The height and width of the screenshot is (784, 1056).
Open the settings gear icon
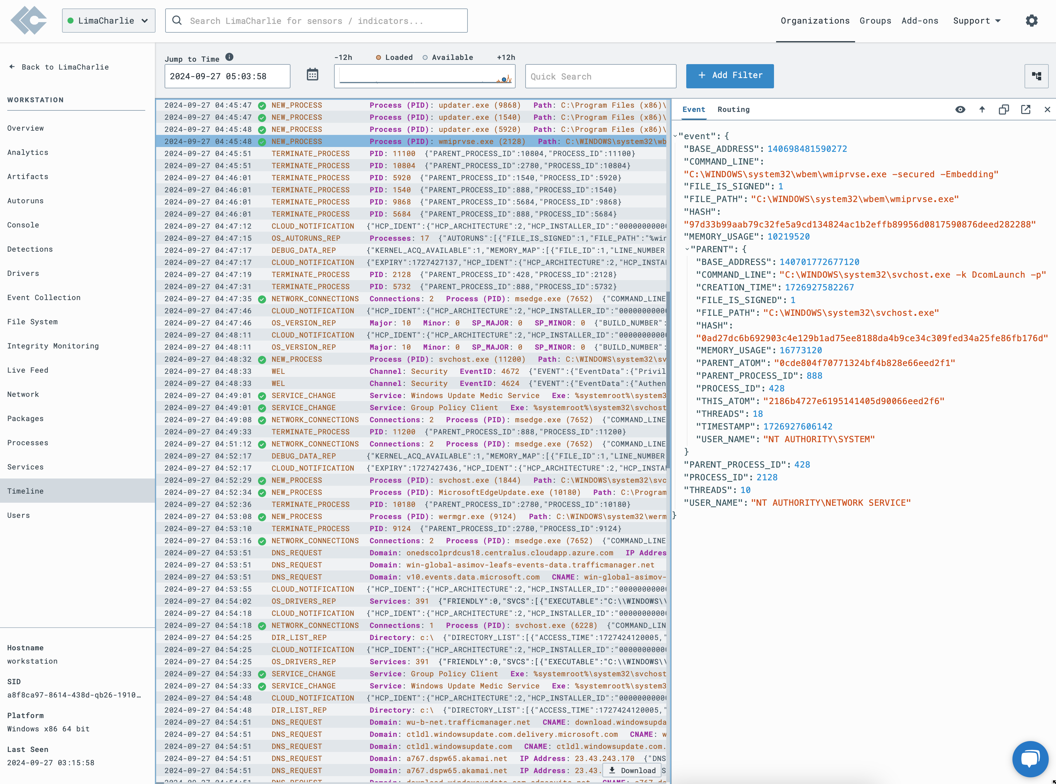[x=1031, y=21]
